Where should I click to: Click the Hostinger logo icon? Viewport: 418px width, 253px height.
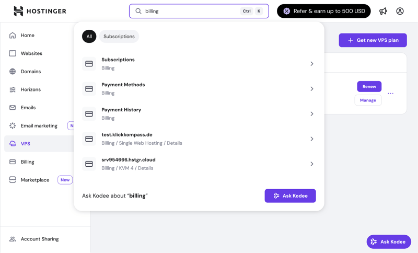coord(18,11)
